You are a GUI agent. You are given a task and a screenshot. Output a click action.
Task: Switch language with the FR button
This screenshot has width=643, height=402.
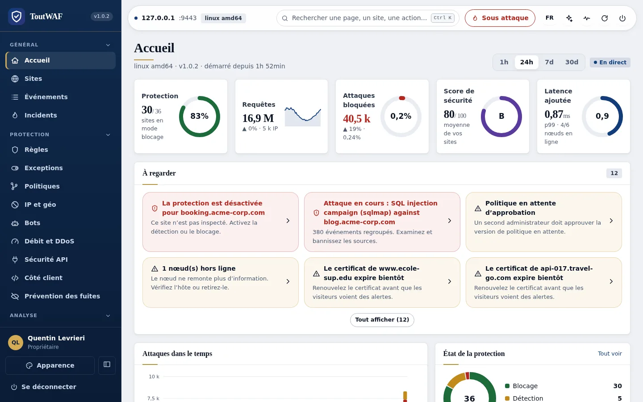pos(550,18)
